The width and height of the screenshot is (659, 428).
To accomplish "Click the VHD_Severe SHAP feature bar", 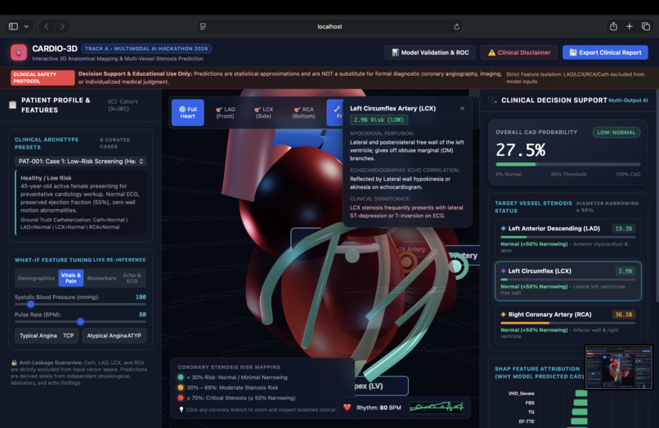I will tap(581, 394).
